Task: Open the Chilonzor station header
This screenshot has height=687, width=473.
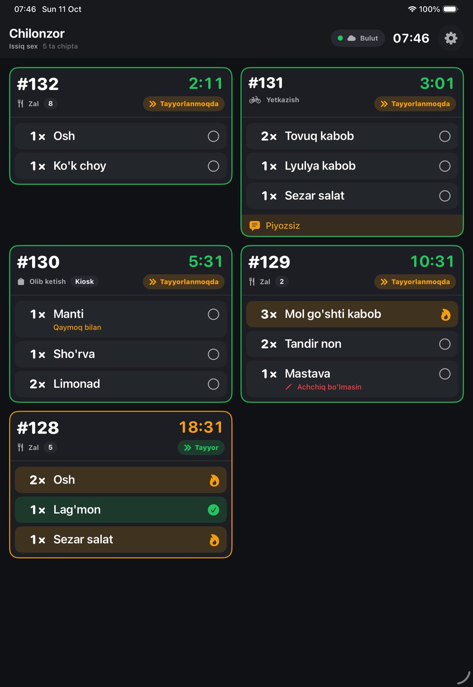Action: (x=37, y=34)
